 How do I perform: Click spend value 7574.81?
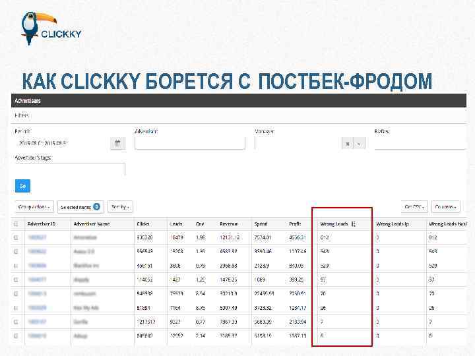(x=263, y=237)
